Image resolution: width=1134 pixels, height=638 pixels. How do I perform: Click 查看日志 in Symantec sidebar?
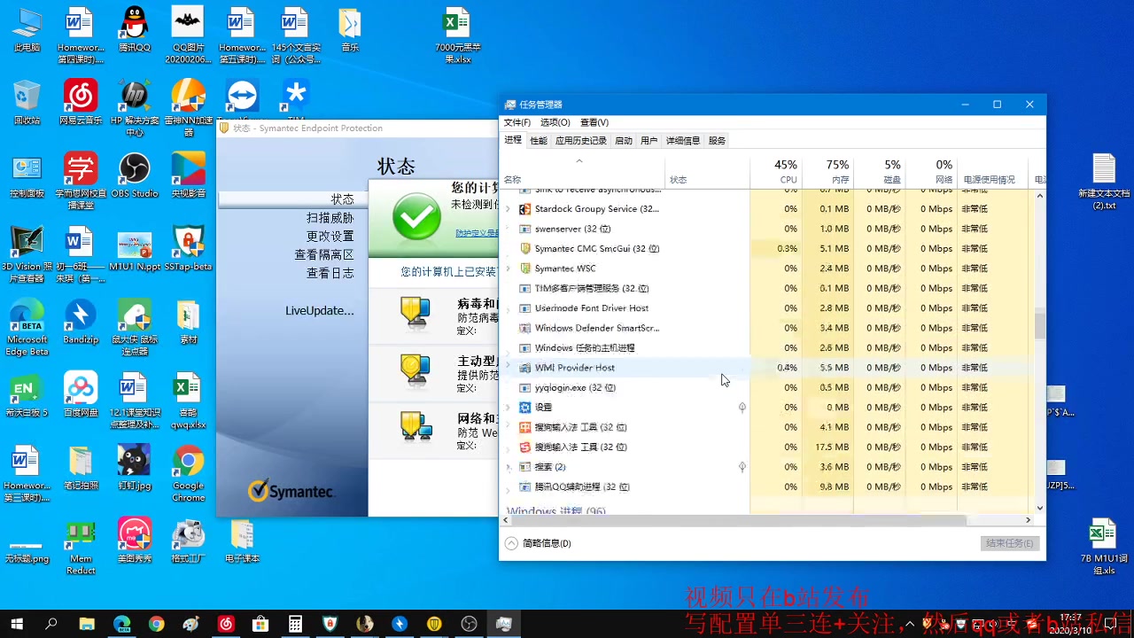click(330, 274)
